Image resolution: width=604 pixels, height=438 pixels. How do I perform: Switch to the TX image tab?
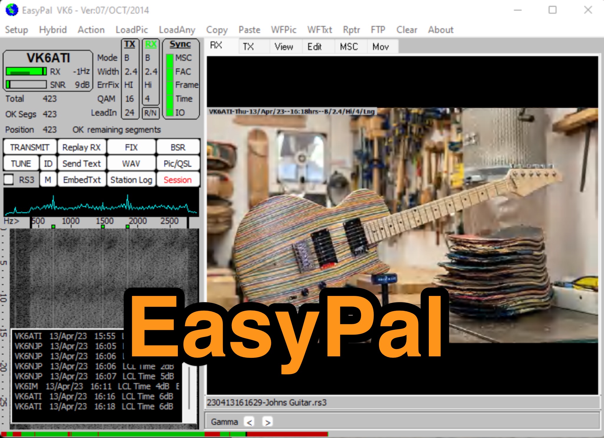[x=254, y=47]
